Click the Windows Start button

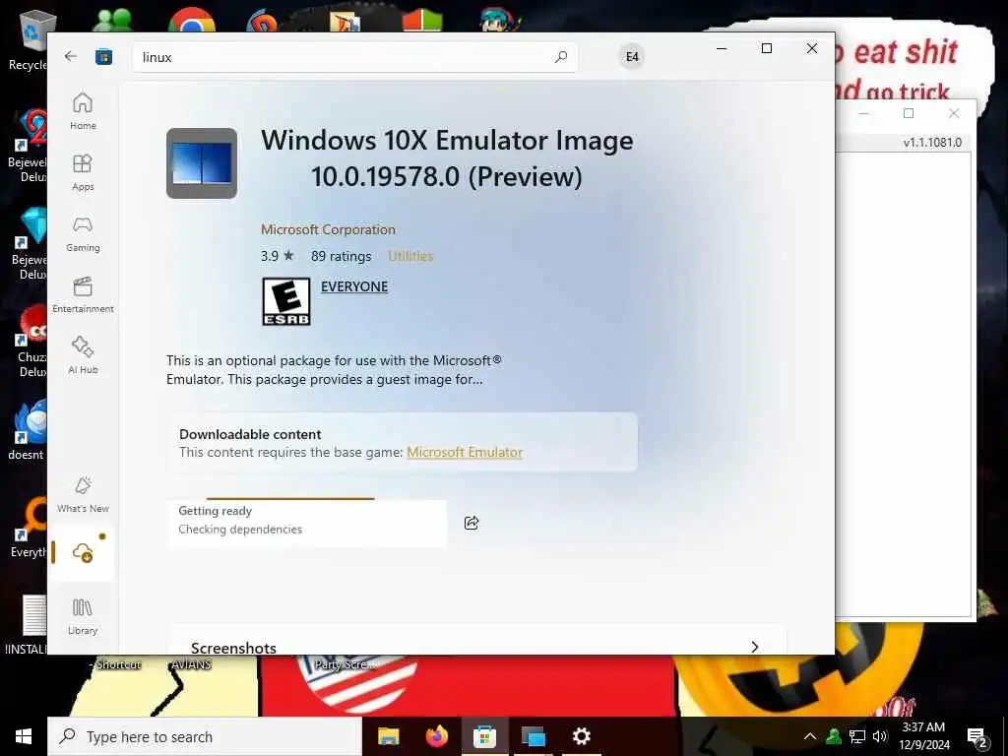pos(24,736)
